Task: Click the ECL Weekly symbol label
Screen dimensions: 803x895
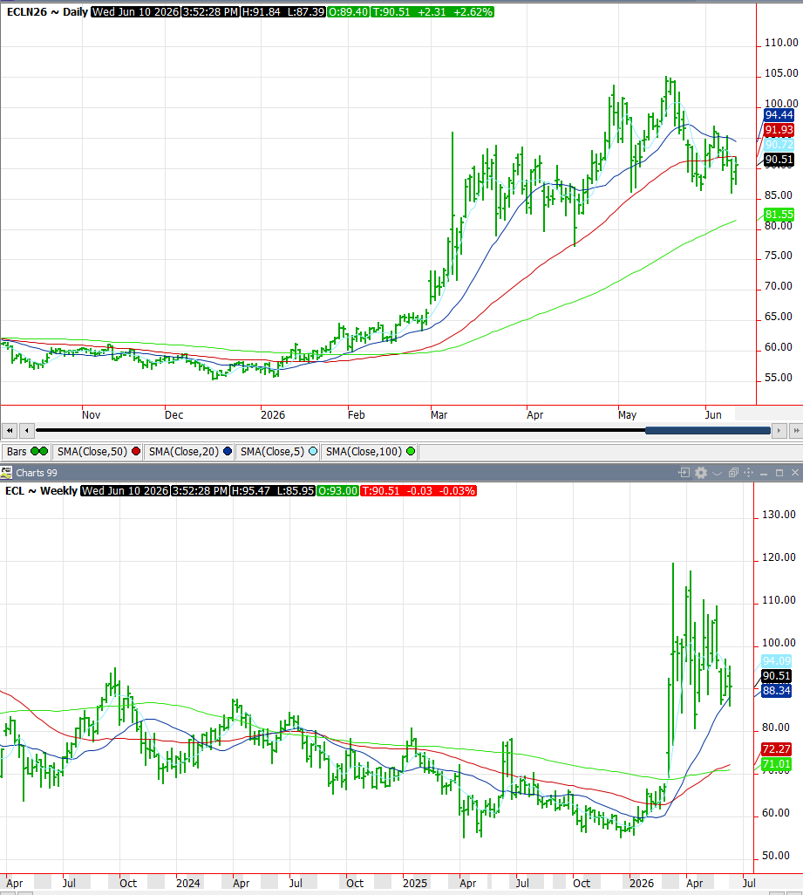Action: click(x=41, y=491)
